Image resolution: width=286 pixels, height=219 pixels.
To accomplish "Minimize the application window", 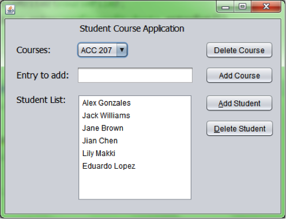I will pos(225,7).
